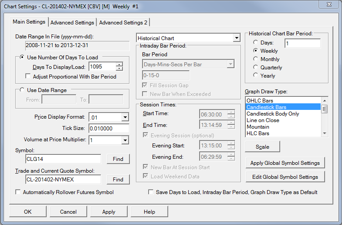Choose the Days bar period radio button
This screenshot has height=225, width=342.
click(255, 42)
